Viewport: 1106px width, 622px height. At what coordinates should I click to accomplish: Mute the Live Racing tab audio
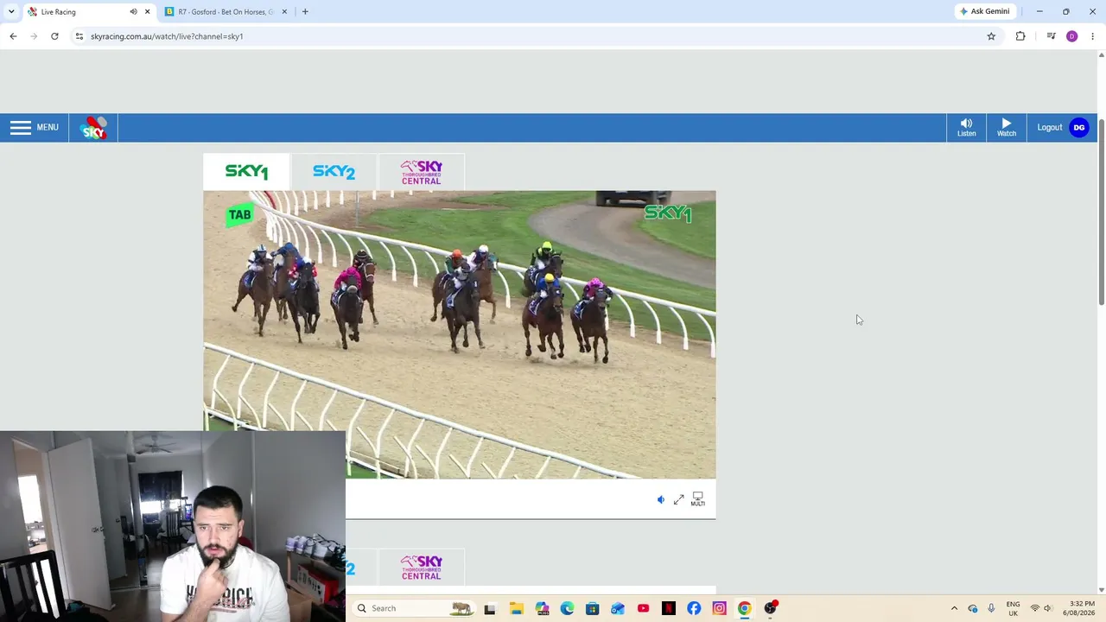[x=133, y=11]
